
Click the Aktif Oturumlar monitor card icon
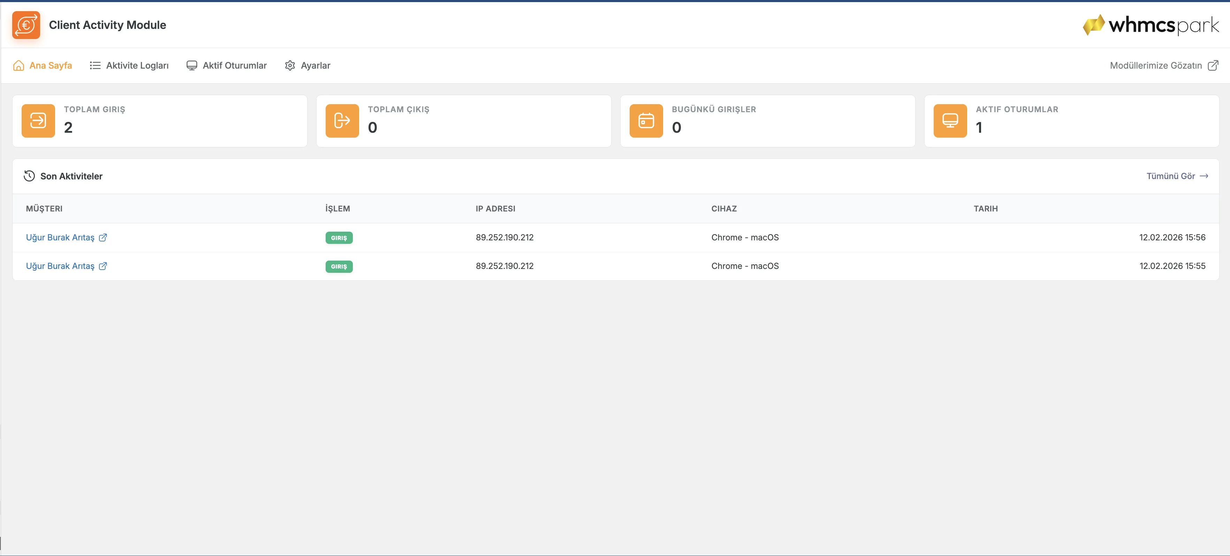click(x=950, y=121)
